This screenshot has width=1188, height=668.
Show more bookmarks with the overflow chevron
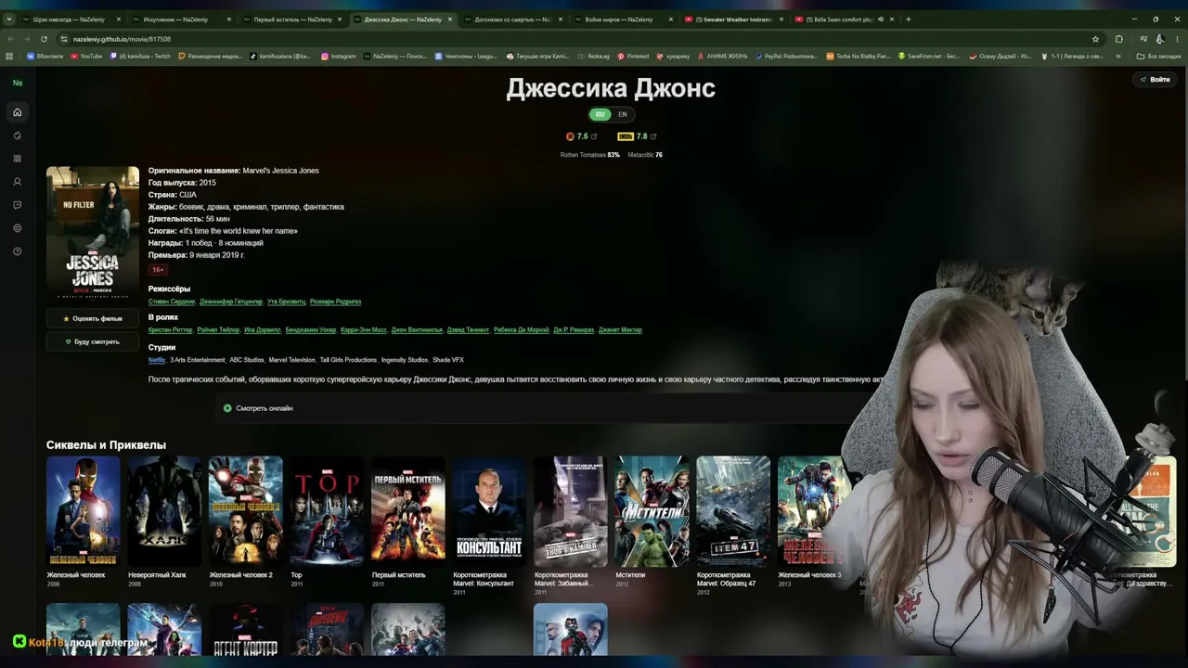point(1117,56)
